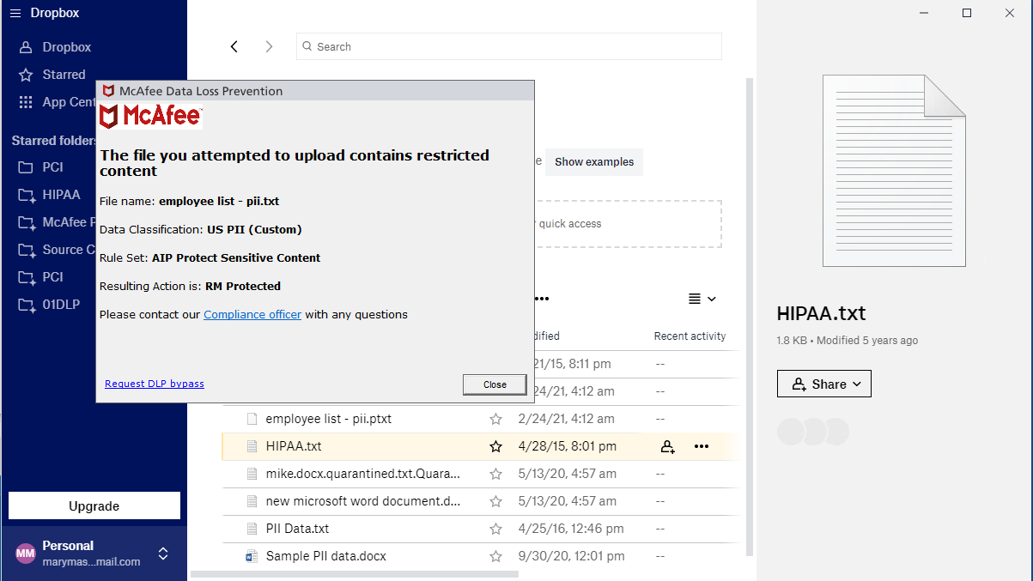The image size is (1033, 581).
Task: Star the HIPAA.txt file
Action: (495, 446)
